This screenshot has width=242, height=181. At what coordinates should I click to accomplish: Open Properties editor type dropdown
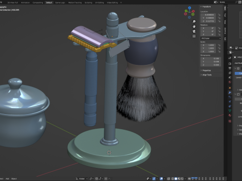click(x=231, y=52)
